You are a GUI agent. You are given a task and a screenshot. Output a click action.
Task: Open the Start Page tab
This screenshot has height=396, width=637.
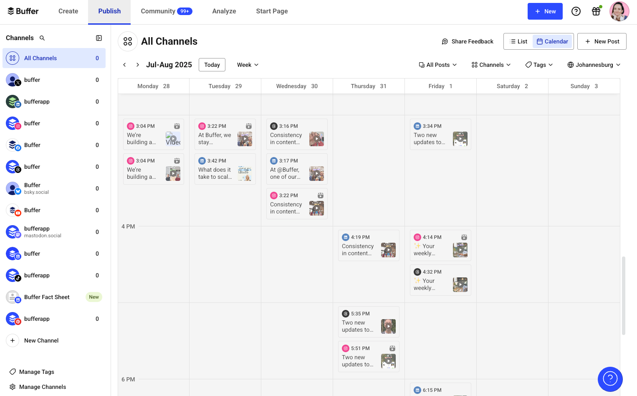(272, 11)
